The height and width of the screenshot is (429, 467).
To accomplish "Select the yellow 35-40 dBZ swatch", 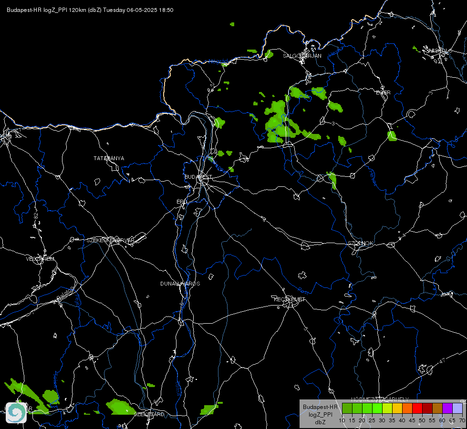I will point(397,409).
